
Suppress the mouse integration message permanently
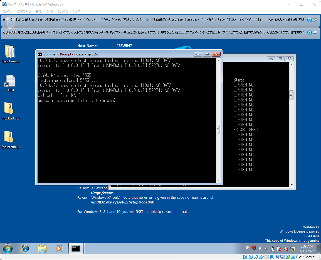pyautogui.click(x=315, y=32)
